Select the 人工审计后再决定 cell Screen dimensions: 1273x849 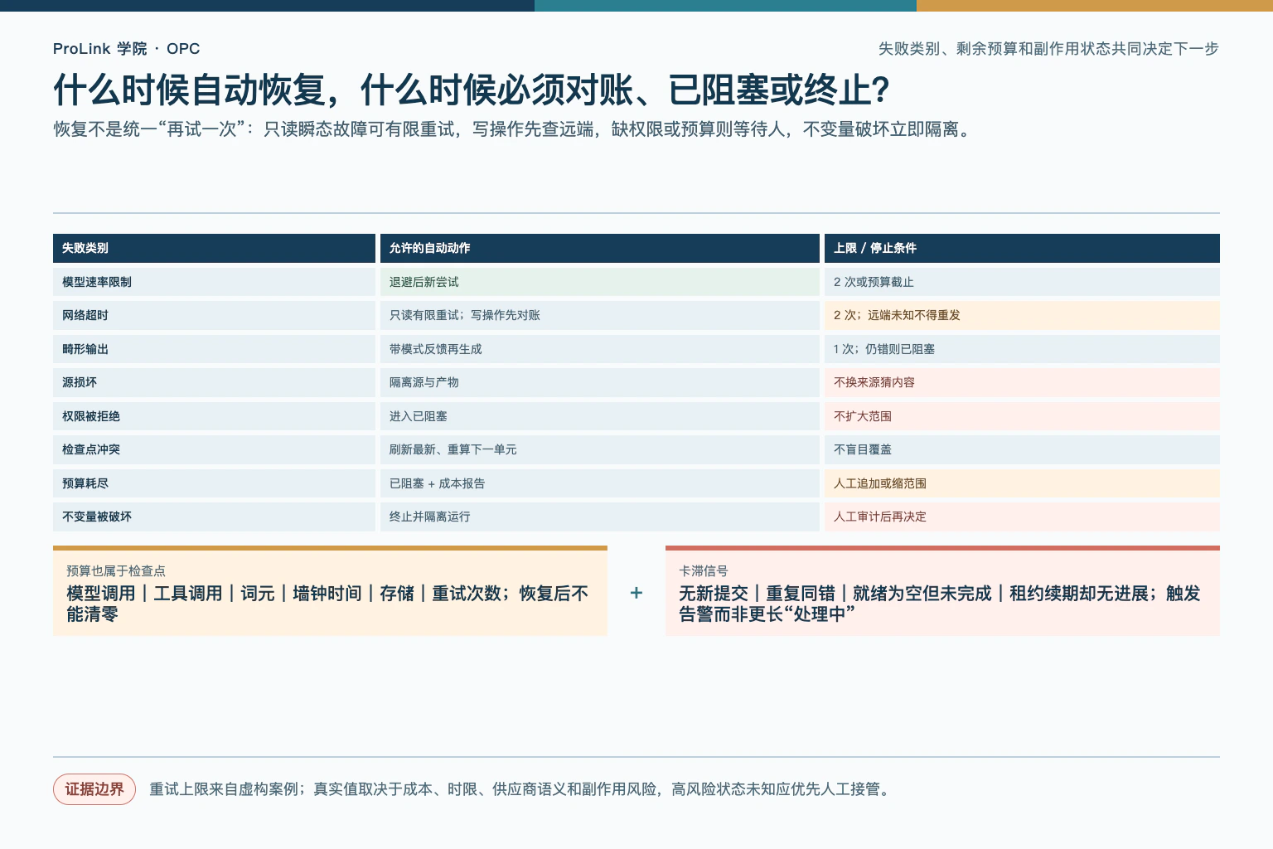click(1022, 517)
